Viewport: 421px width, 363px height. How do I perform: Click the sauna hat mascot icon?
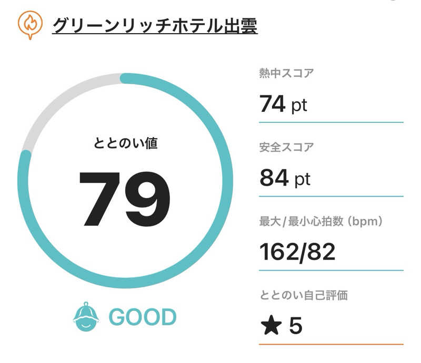pos(86,317)
